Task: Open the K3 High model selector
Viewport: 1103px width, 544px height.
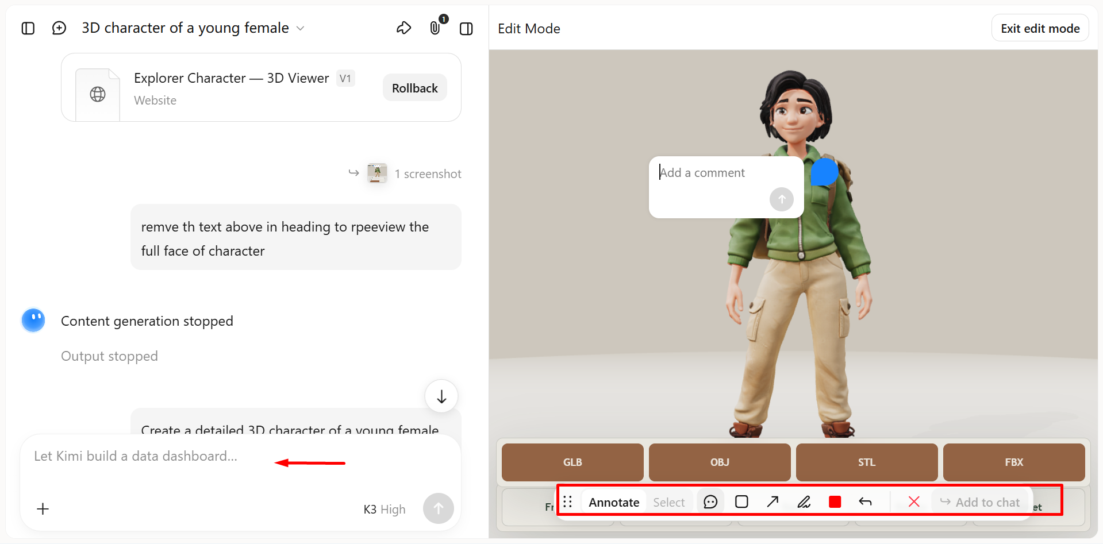Action: tap(384, 509)
